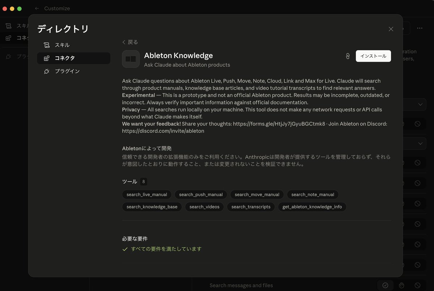
Task: Expand the upper dropdown chevron in the Customize window
Action: (420, 104)
